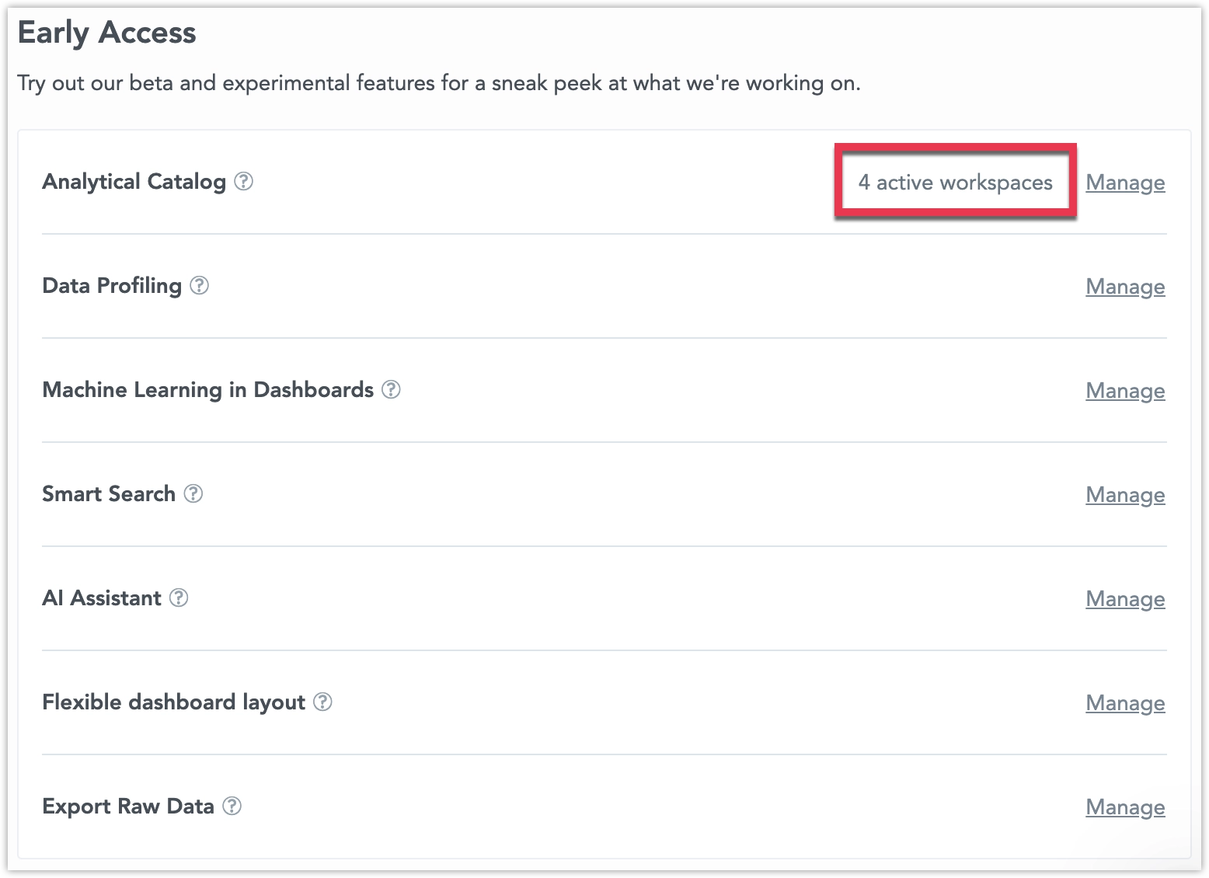Image resolution: width=1209 pixels, height=878 pixels.
Task: Select the Export Raw Data row title
Action: pyautogui.click(x=128, y=806)
